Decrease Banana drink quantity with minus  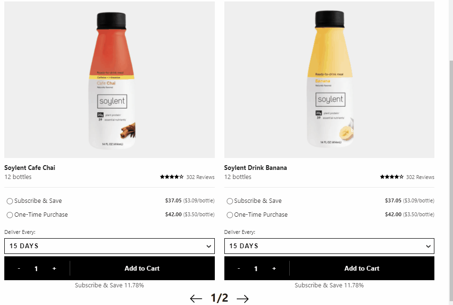click(239, 269)
